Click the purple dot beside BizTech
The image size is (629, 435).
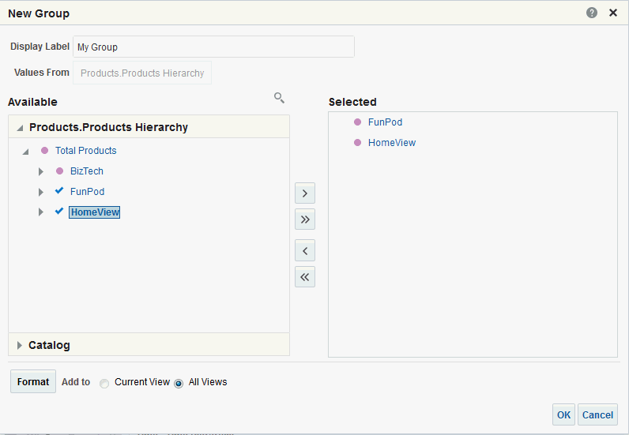point(59,171)
